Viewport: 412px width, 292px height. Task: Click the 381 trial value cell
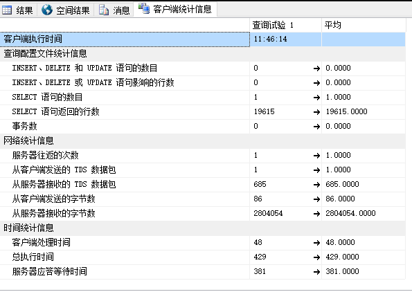285,271
